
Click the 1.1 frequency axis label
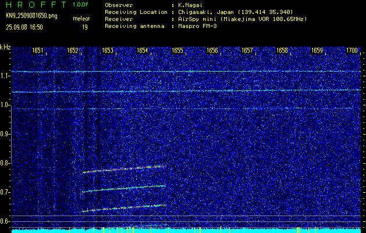click(5, 76)
